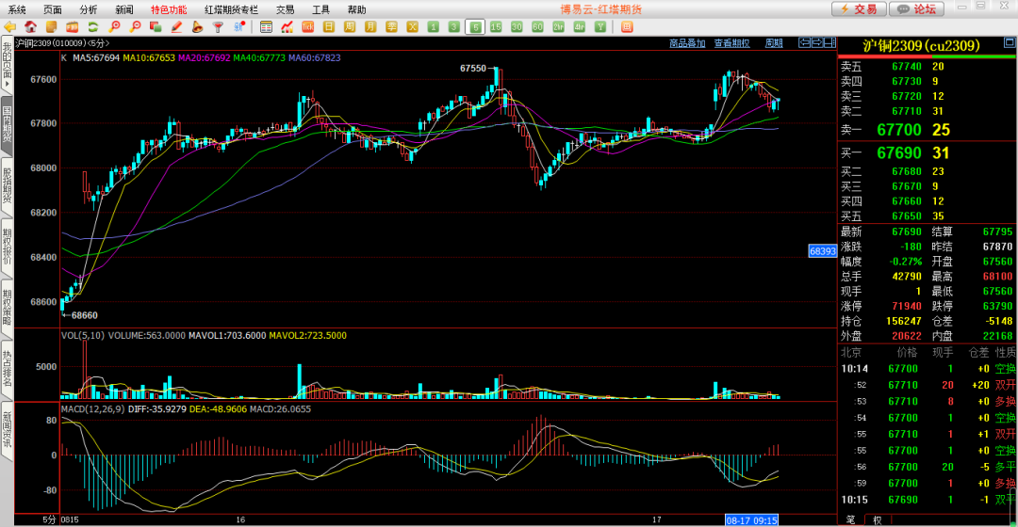Select the yearly Y period

[600, 26]
